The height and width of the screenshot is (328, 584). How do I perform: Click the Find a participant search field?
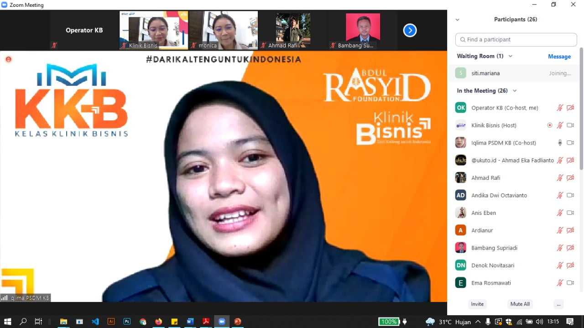(x=516, y=40)
